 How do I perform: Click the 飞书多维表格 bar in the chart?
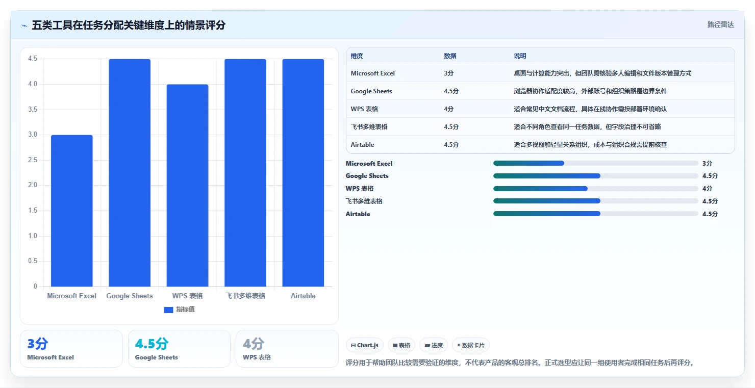pos(245,173)
